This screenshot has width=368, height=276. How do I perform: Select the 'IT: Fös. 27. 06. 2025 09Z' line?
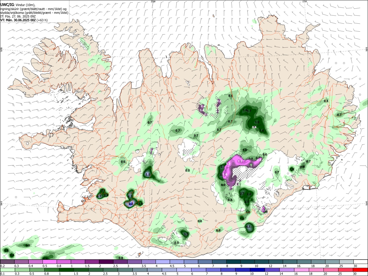coord(18,16)
